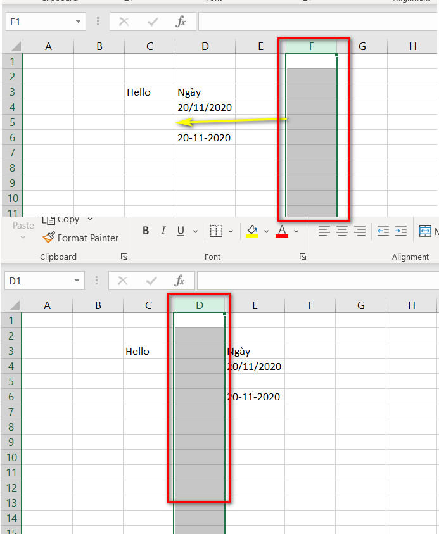Center align text

click(342, 231)
